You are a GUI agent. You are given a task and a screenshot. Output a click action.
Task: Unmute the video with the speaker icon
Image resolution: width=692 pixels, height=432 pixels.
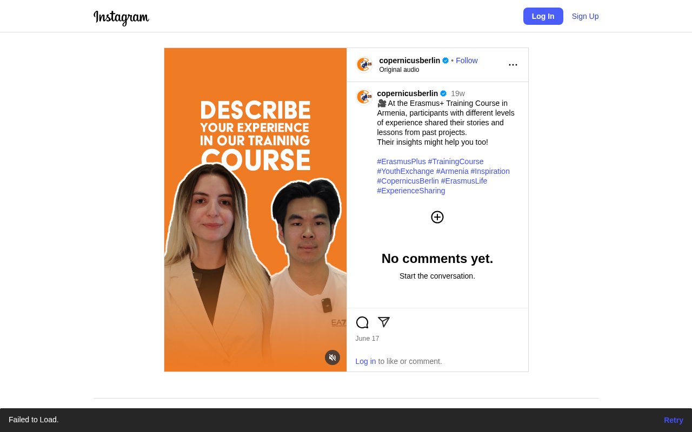pyautogui.click(x=332, y=357)
